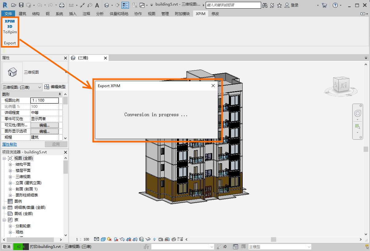Open the navigation wheel on the navigation bar
The height and width of the screenshot is (251, 370).
pyautogui.click(x=357, y=113)
